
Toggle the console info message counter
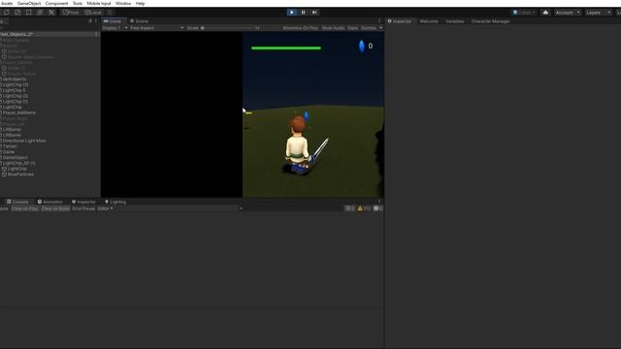(x=349, y=208)
